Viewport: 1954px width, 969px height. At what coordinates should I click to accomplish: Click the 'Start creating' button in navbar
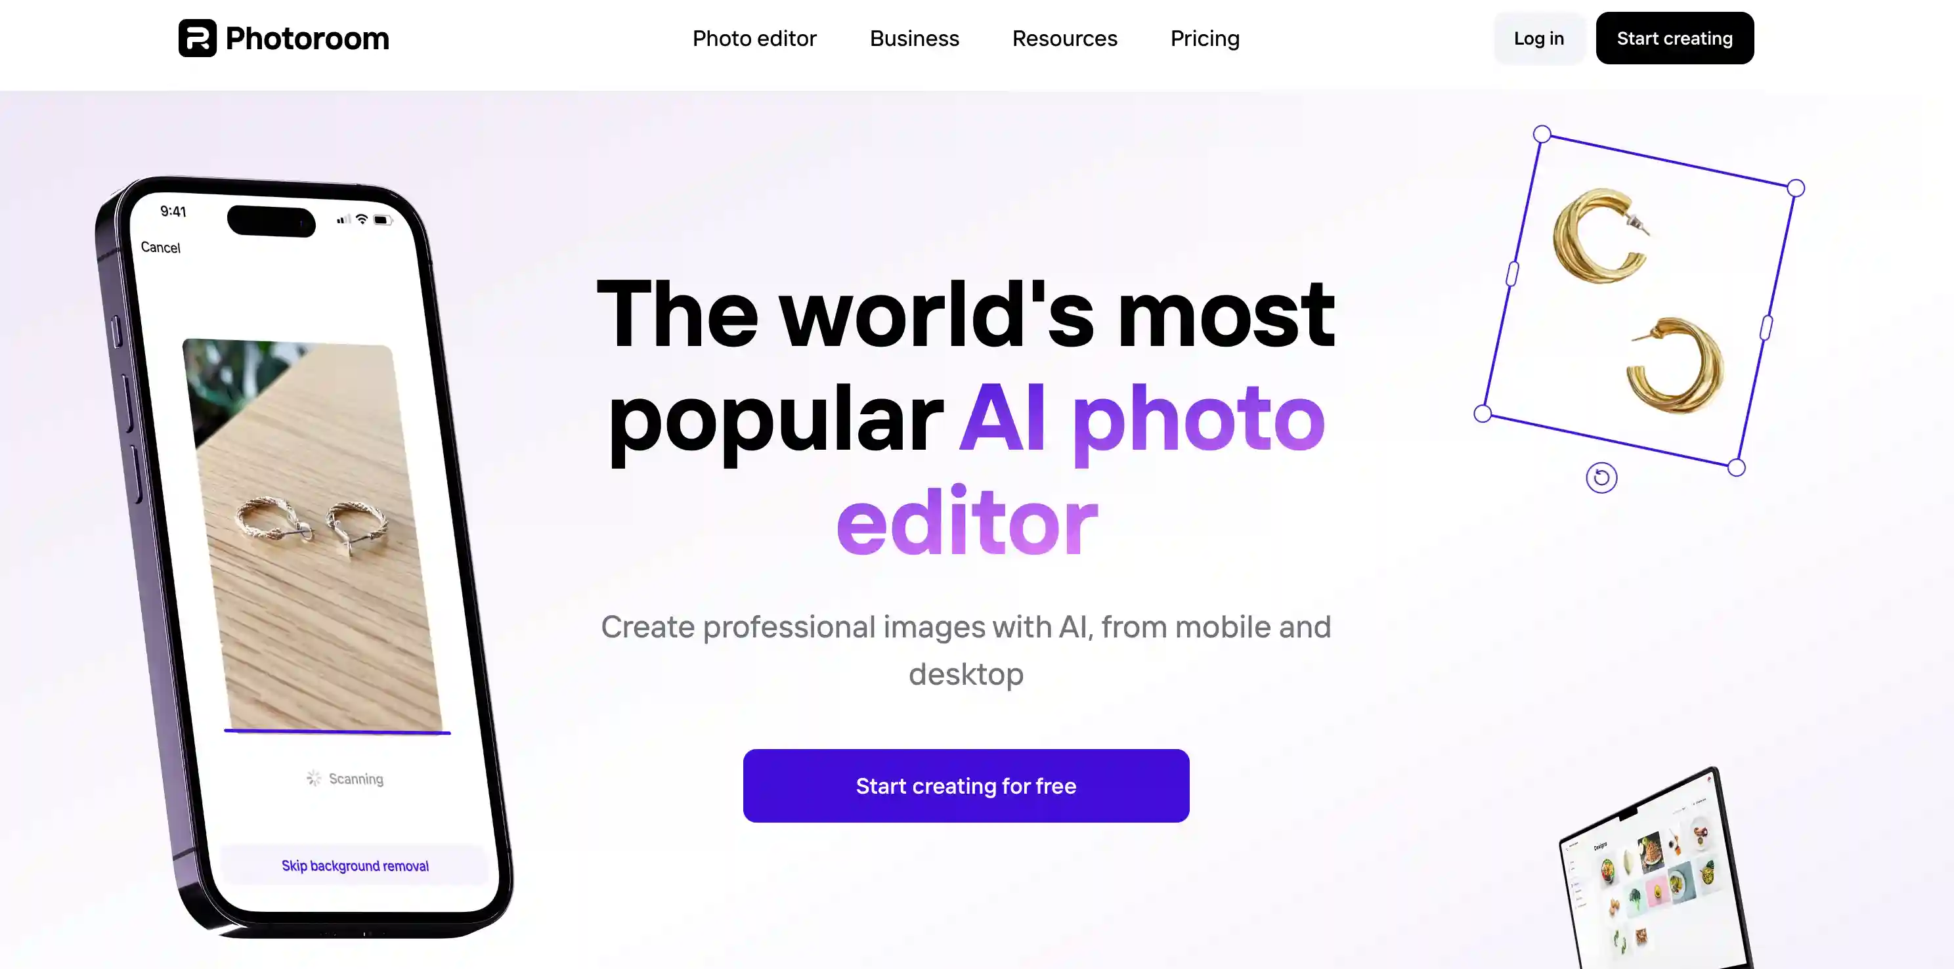point(1675,39)
